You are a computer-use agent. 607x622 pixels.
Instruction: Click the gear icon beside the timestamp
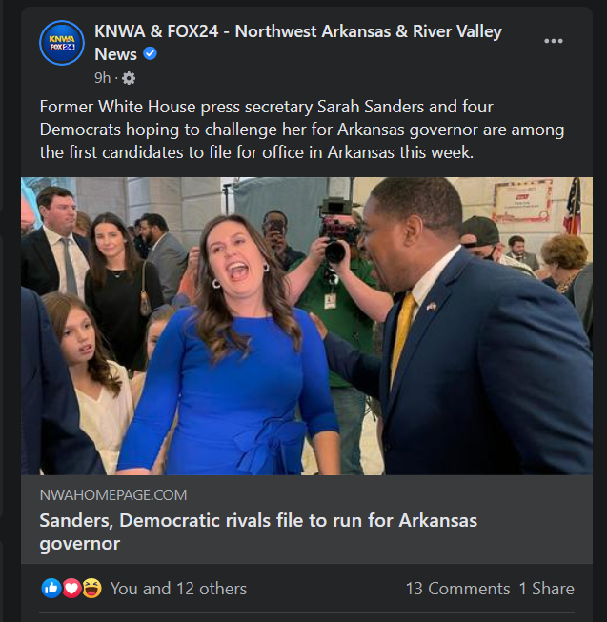[129, 78]
